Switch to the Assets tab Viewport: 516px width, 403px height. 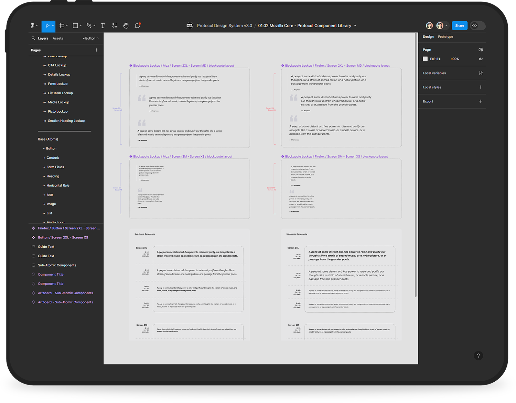click(x=58, y=38)
